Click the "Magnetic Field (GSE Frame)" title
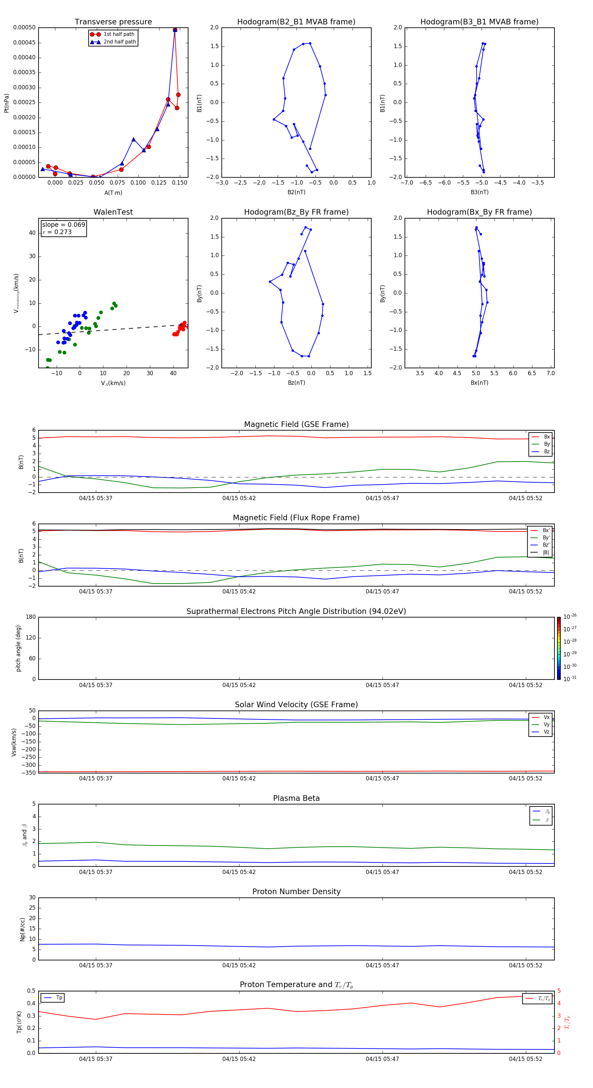 pos(296,424)
